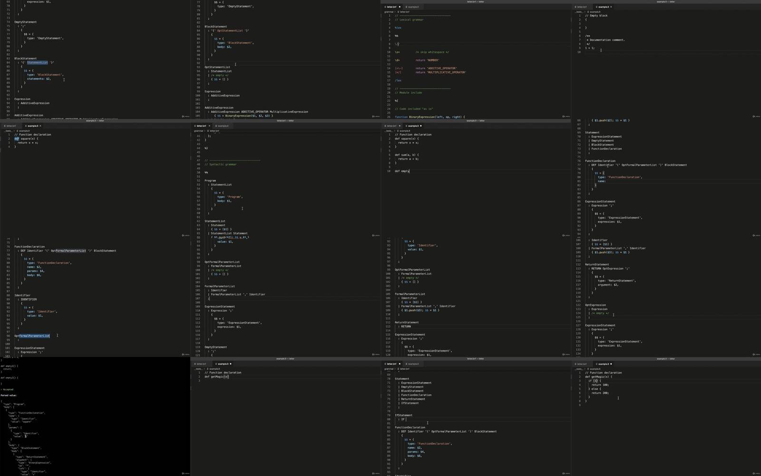761x476 pixels.
Task: Click the 'Accepted' line in terminal output
Action: click(7, 389)
